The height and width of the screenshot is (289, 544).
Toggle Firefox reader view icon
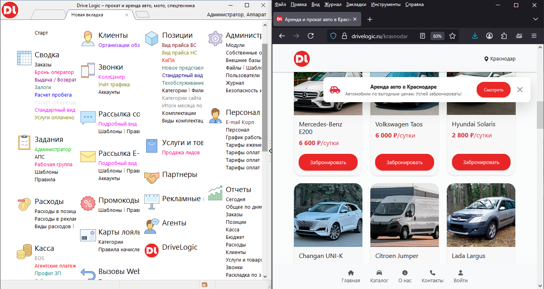tap(423, 36)
